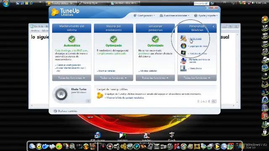Click volume speaker icon in system tray
The width and height of the screenshot is (269, 151).
click(253, 3)
